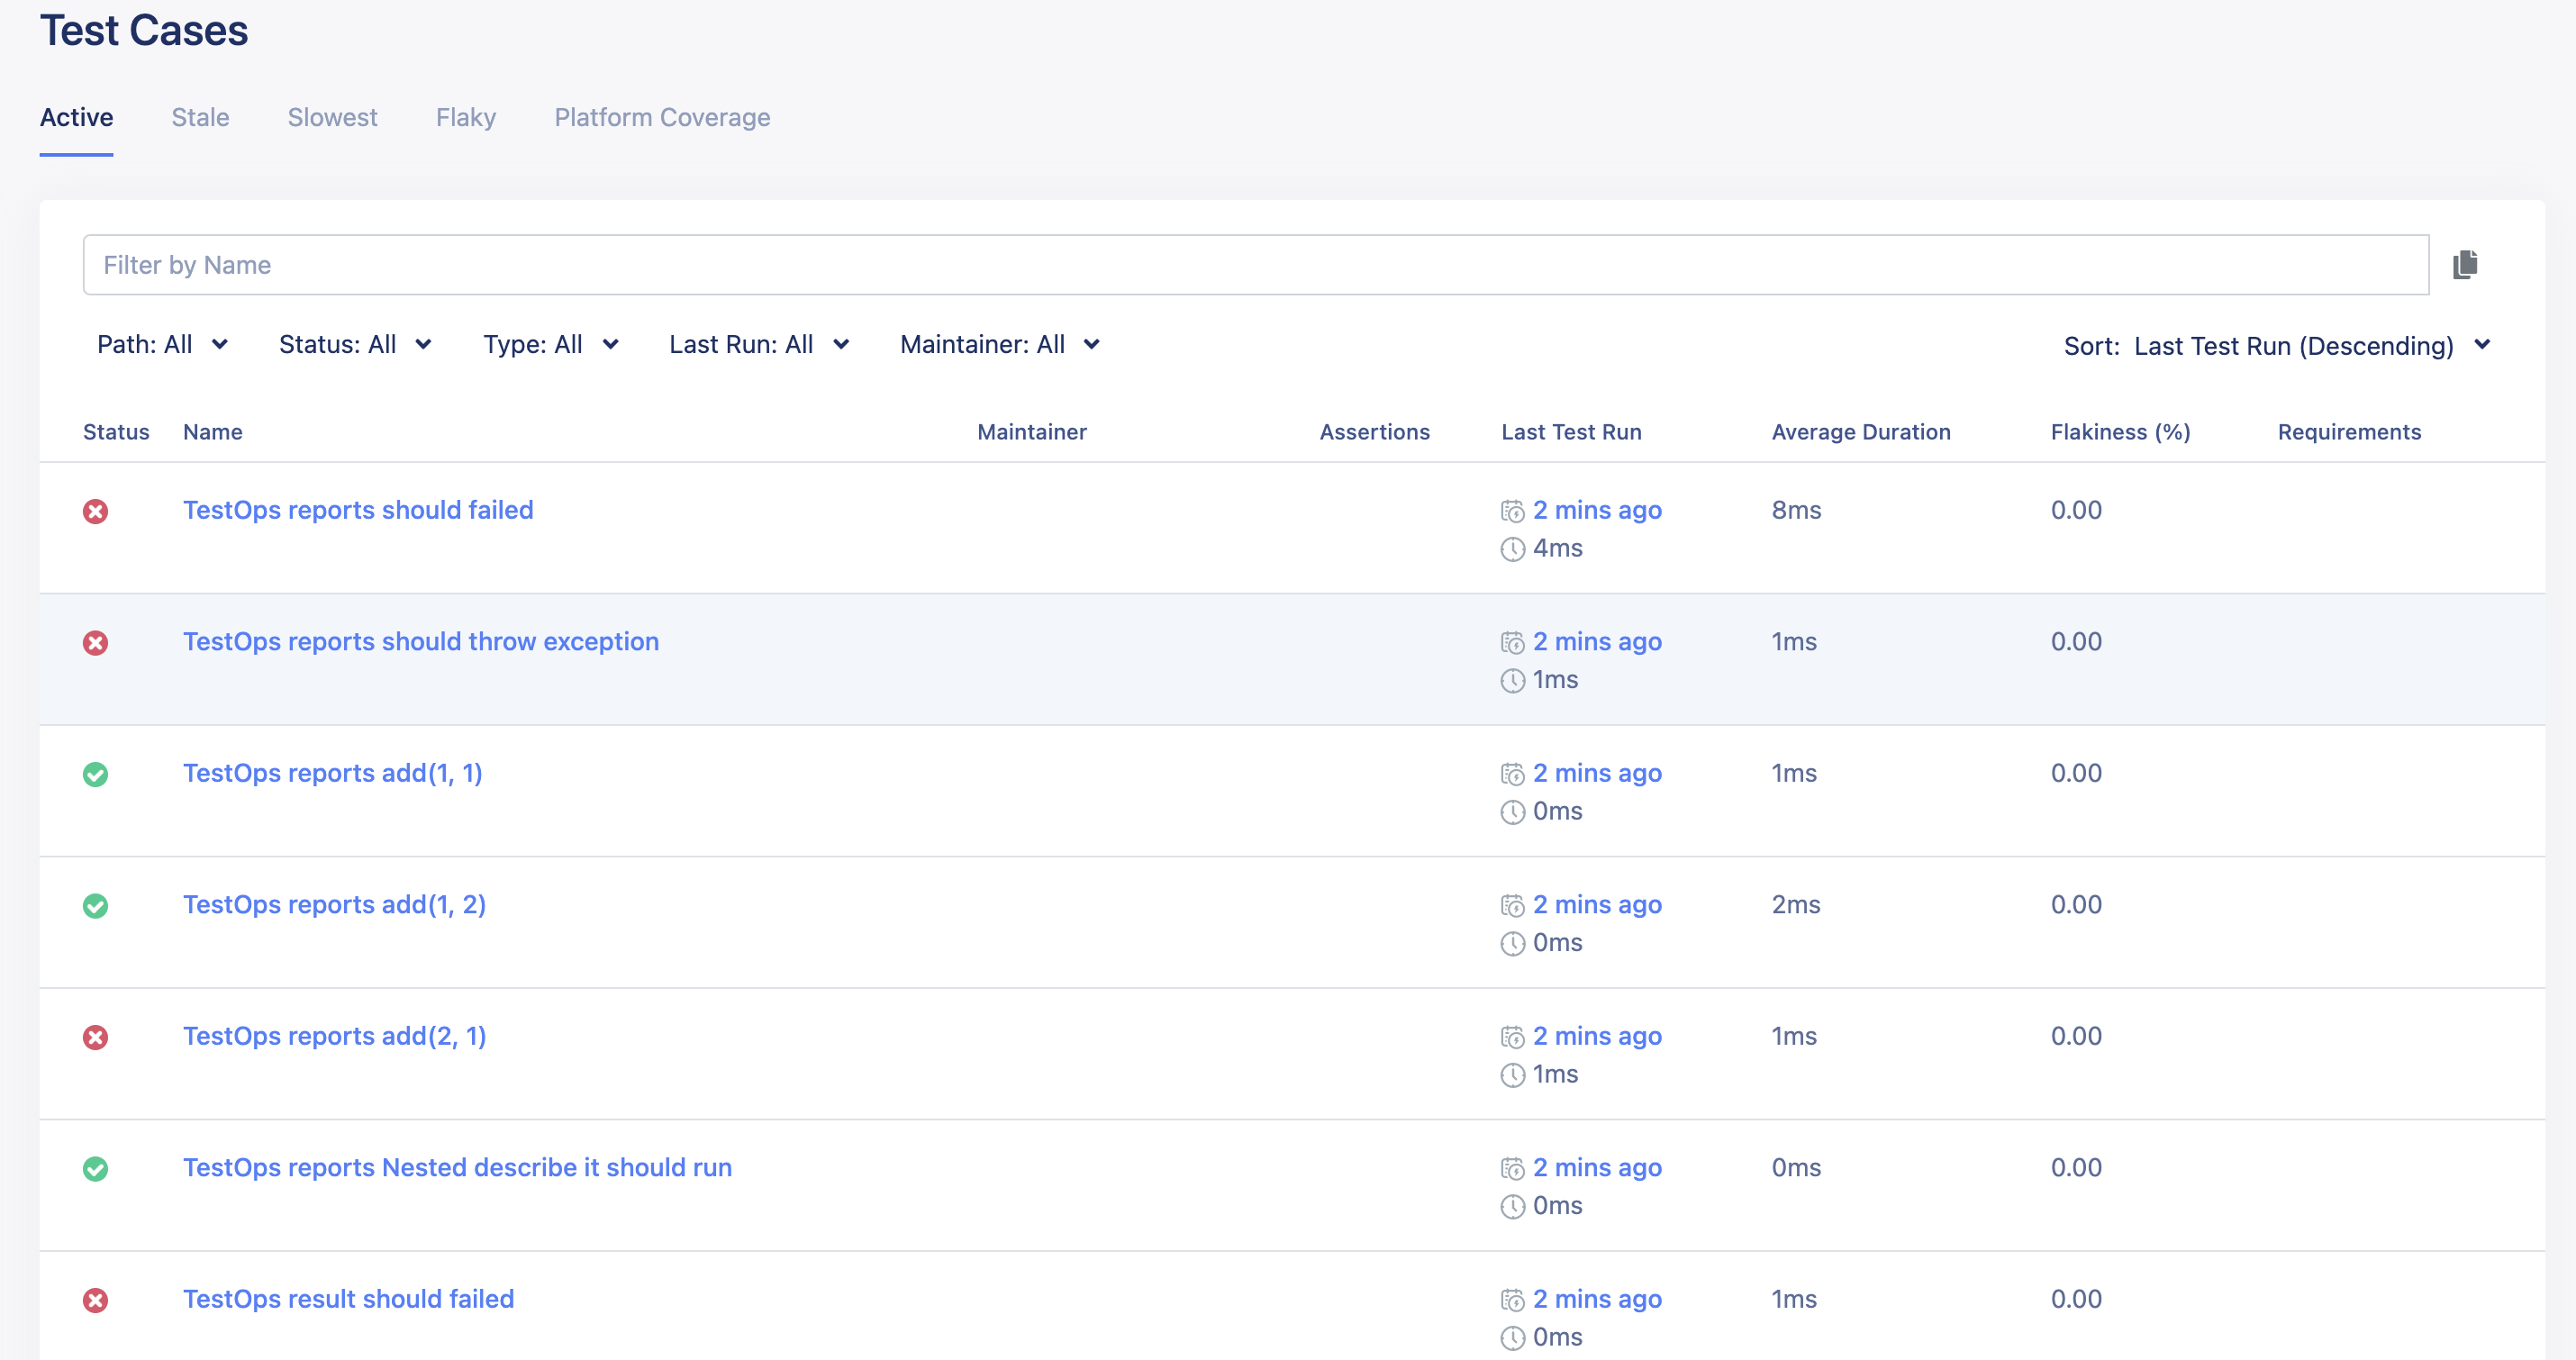Open the Maintainer filter dropdown
Image resolution: width=2576 pixels, height=1360 pixels.
(1000, 344)
